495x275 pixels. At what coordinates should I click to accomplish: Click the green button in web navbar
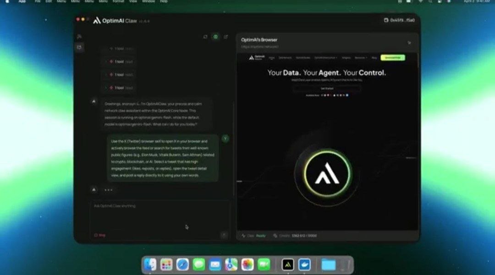click(x=393, y=58)
